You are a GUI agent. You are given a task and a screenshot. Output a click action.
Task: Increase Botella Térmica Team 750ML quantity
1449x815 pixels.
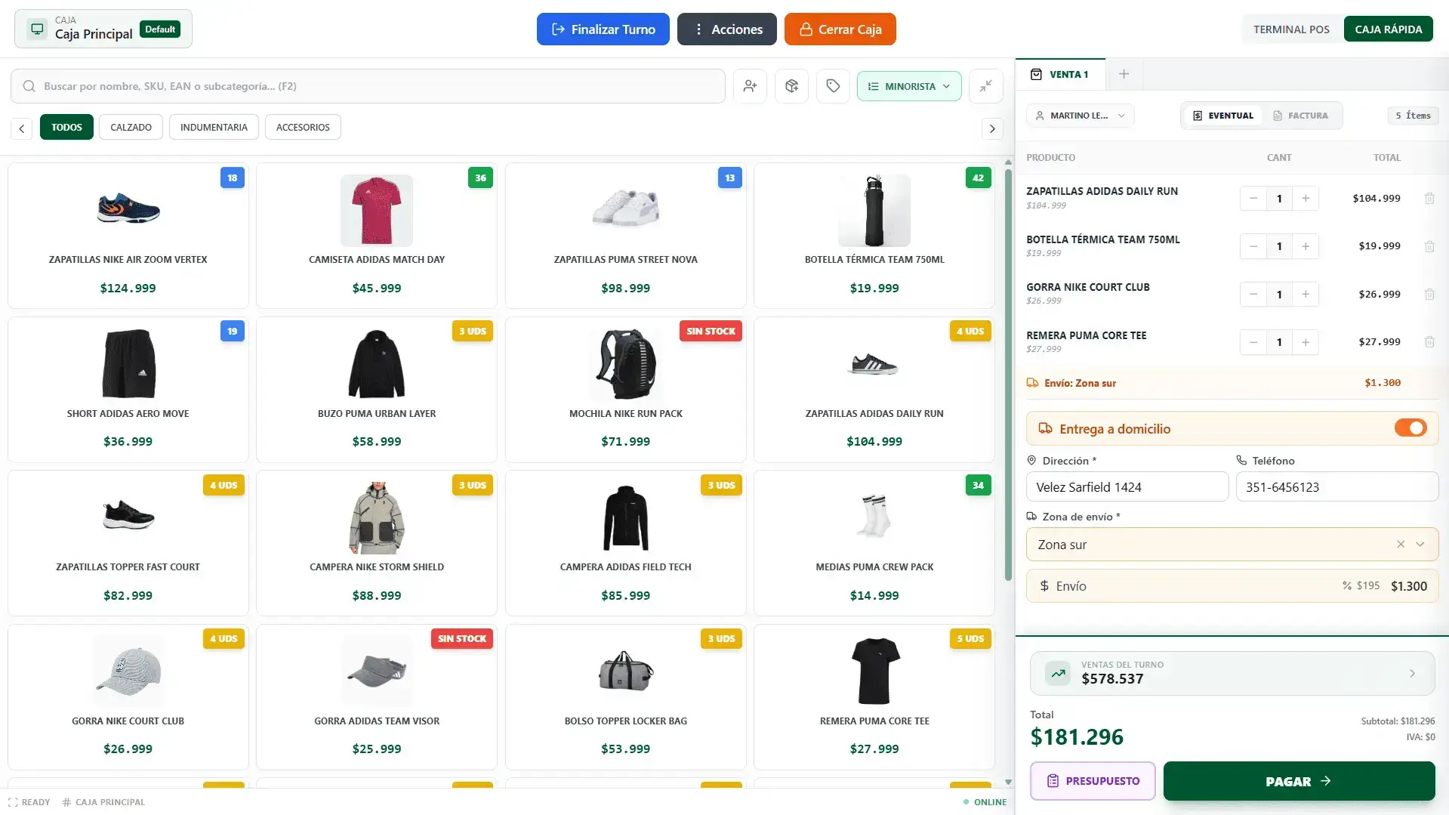pos(1306,246)
